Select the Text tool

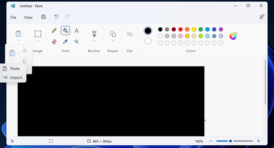tap(76, 31)
